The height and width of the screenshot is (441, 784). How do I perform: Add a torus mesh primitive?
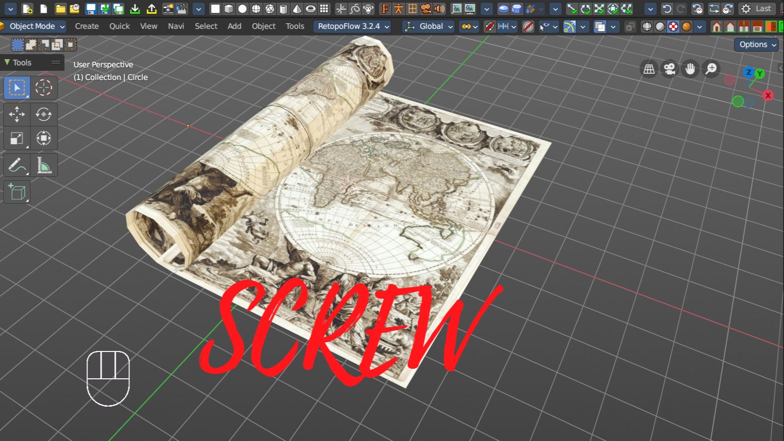point(311,9)
